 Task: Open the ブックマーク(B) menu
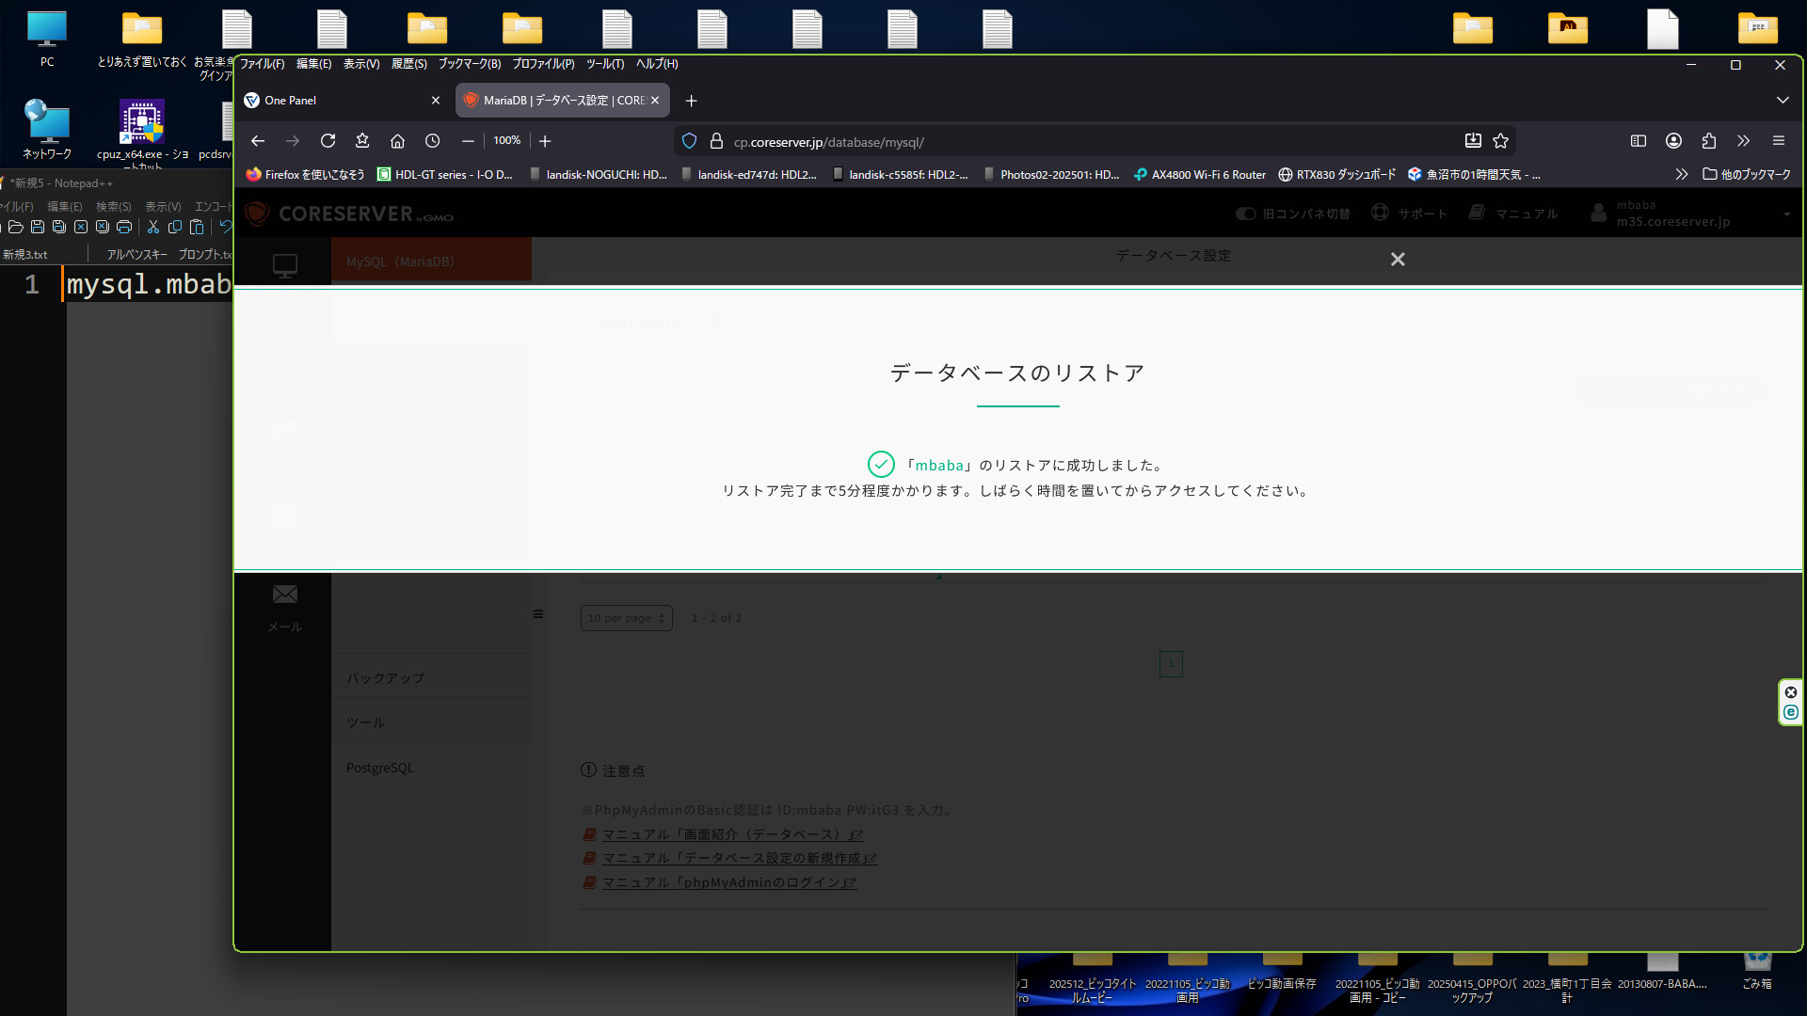[469, 64]
